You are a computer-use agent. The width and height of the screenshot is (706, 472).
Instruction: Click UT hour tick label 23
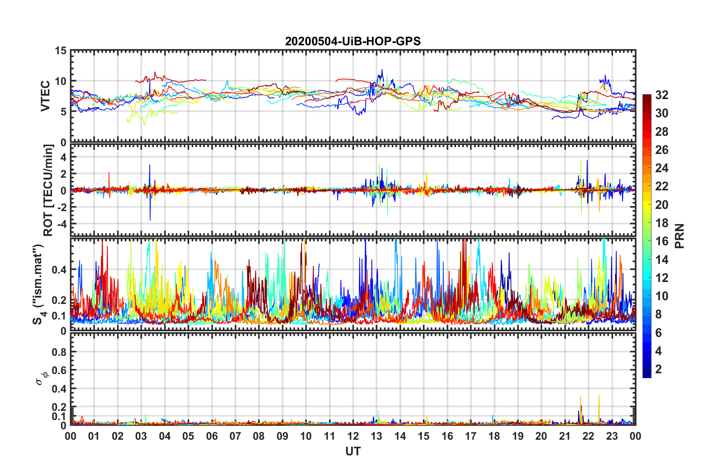tap(612, 436)
